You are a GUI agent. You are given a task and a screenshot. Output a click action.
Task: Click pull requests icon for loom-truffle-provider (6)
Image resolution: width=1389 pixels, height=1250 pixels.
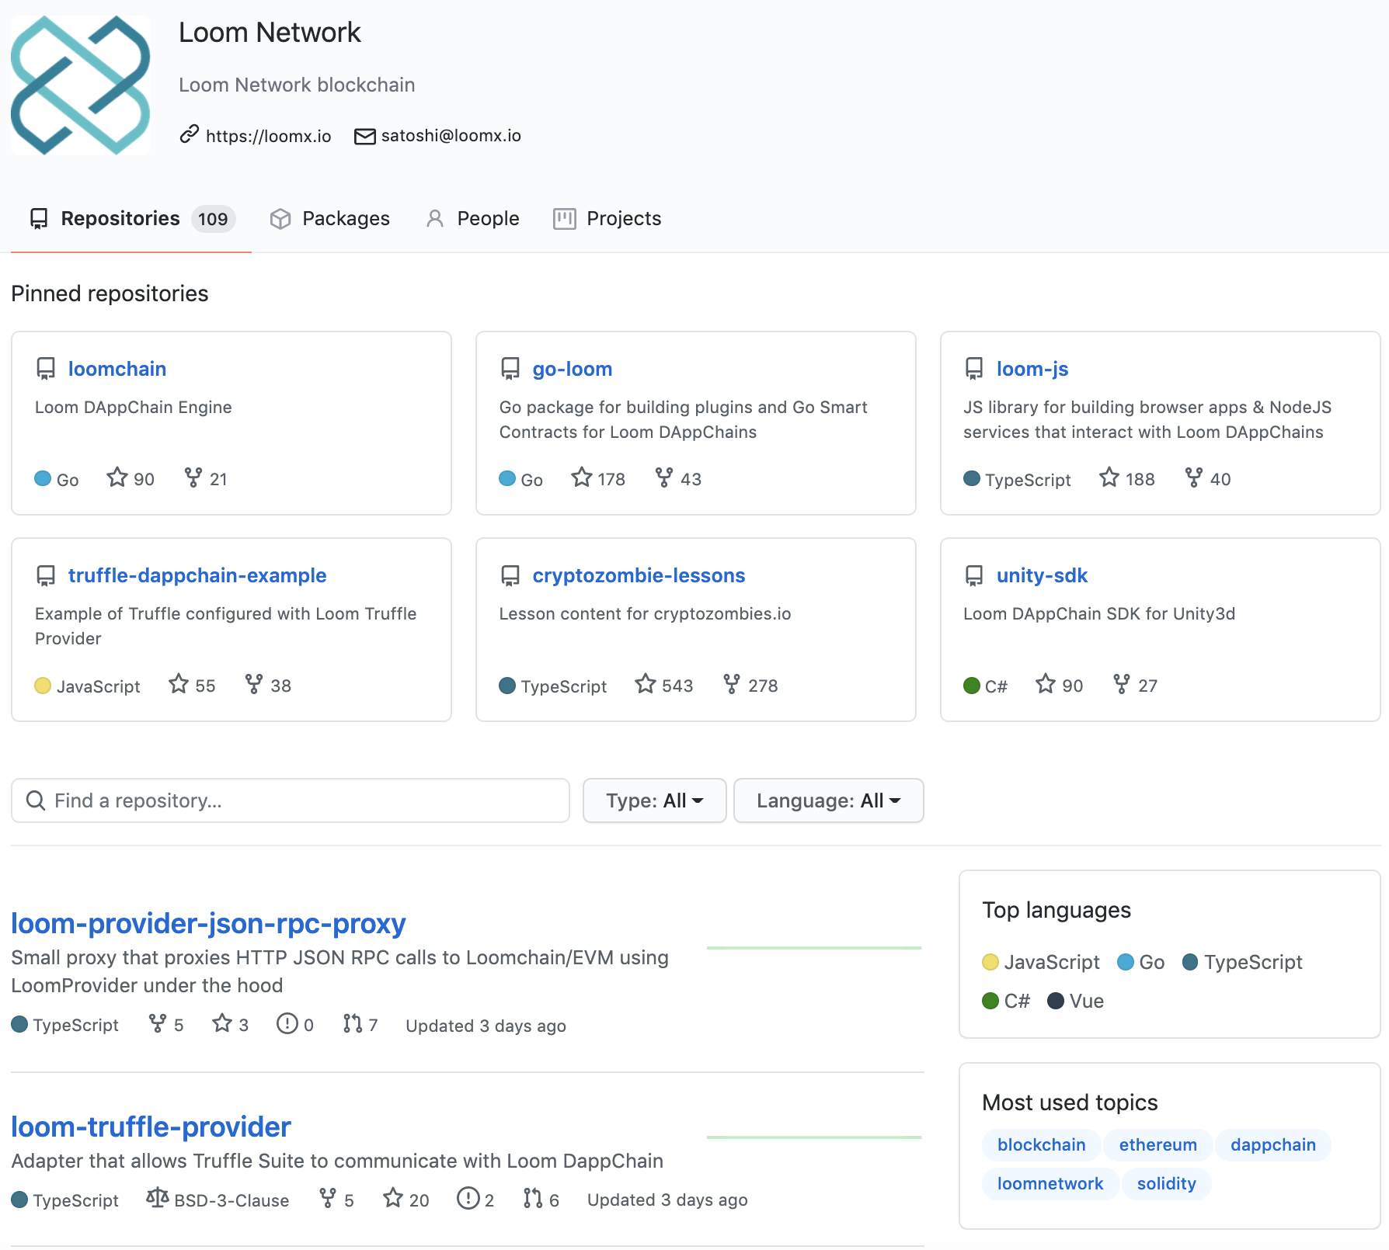(x=533, y=1199)
